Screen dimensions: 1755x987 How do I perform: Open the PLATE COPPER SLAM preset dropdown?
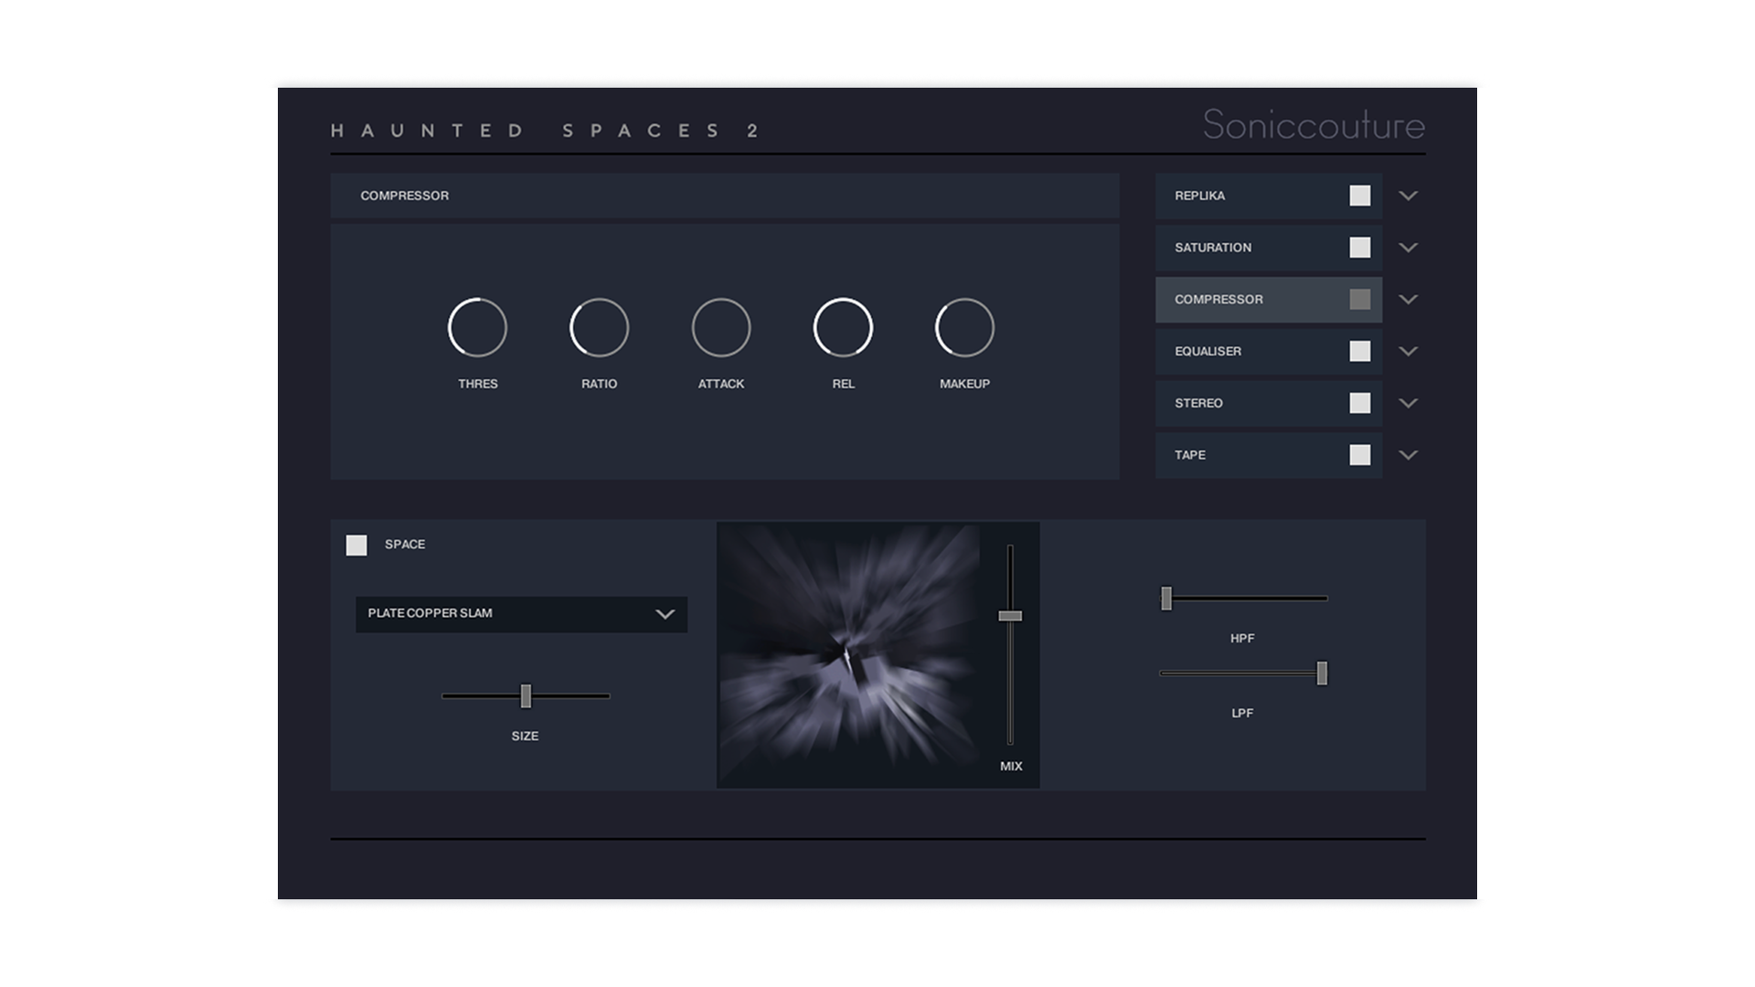(x=521, y=614)
